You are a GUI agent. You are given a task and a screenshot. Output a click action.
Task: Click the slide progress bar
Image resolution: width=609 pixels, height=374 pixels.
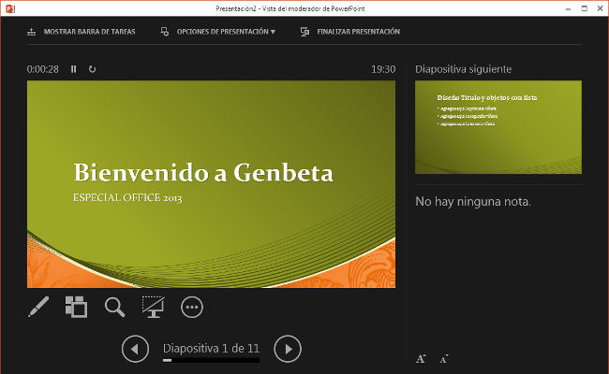211,360
